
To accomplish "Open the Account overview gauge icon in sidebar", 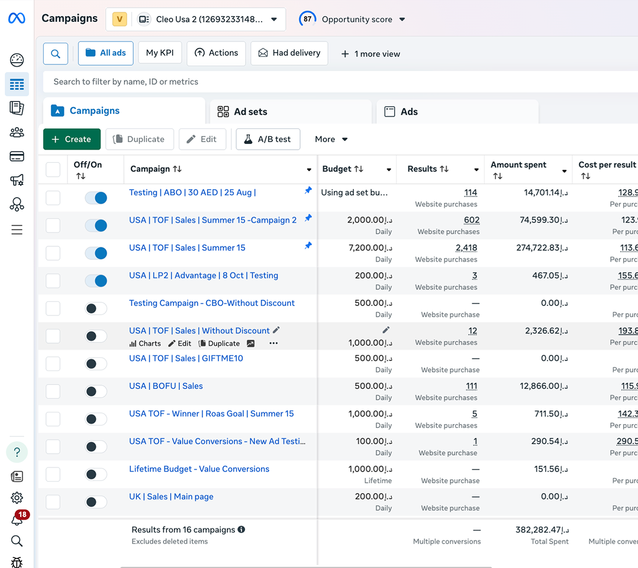I will point(17,60).
